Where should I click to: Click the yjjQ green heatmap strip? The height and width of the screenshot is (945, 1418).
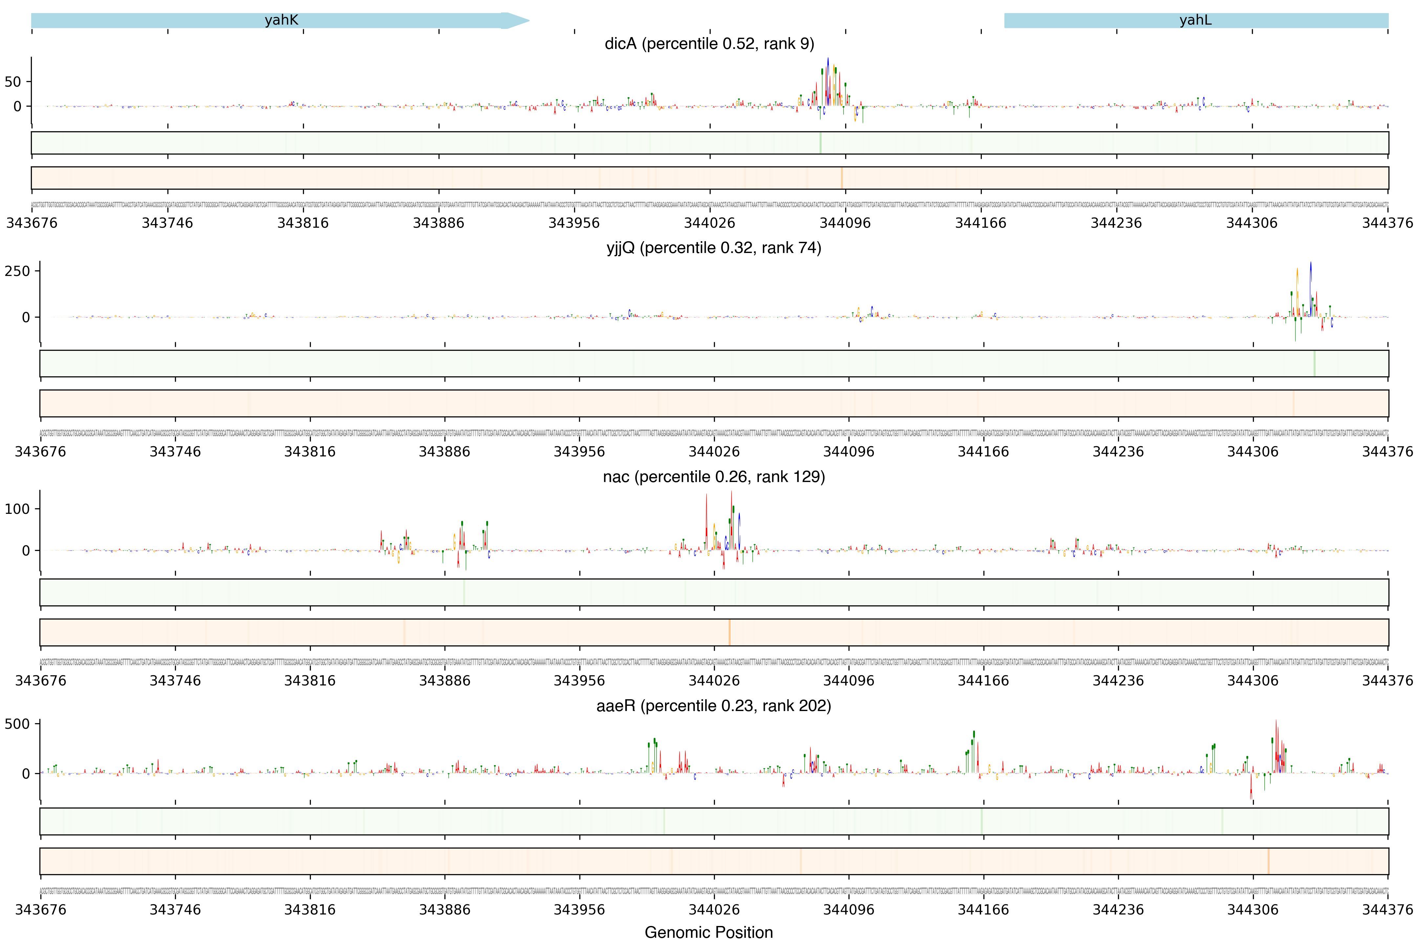(714, 364)
